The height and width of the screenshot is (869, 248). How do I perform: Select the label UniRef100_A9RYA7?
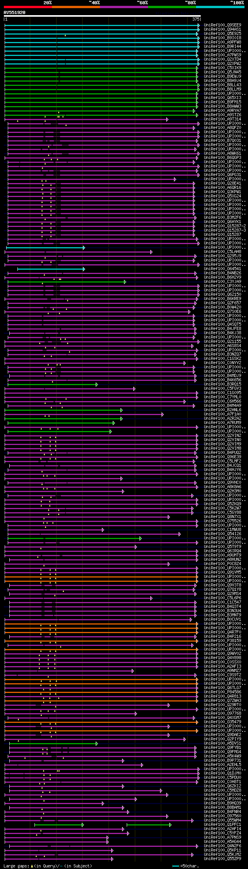222,110
